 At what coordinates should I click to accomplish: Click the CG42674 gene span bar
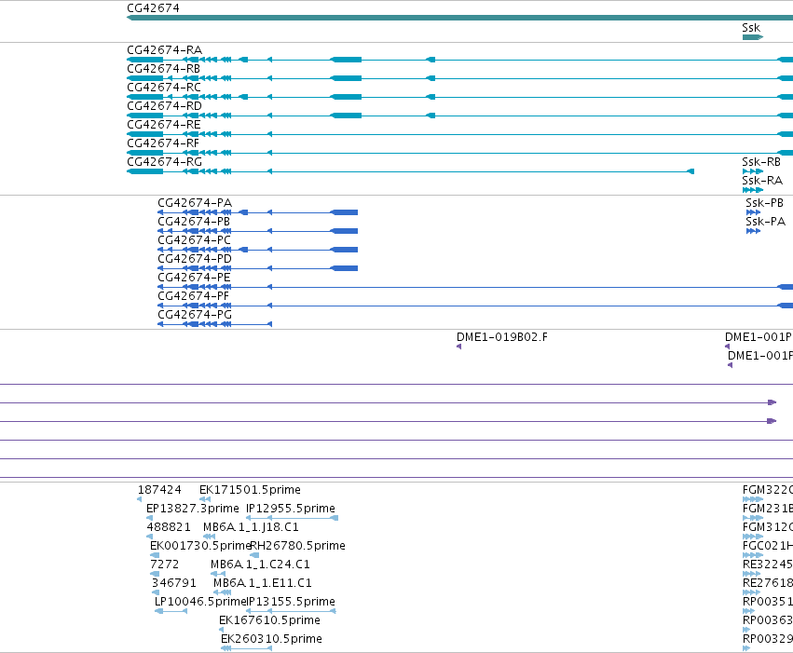point(459,18)
